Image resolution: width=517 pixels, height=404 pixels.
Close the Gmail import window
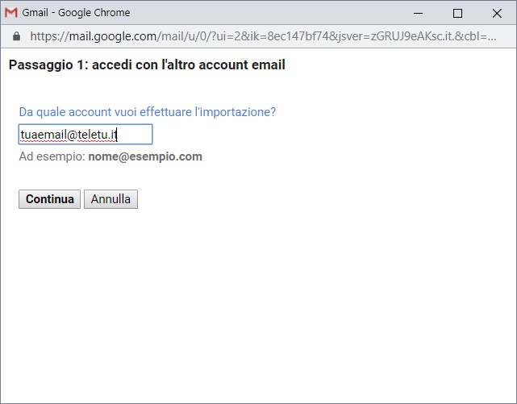[495, 13]
